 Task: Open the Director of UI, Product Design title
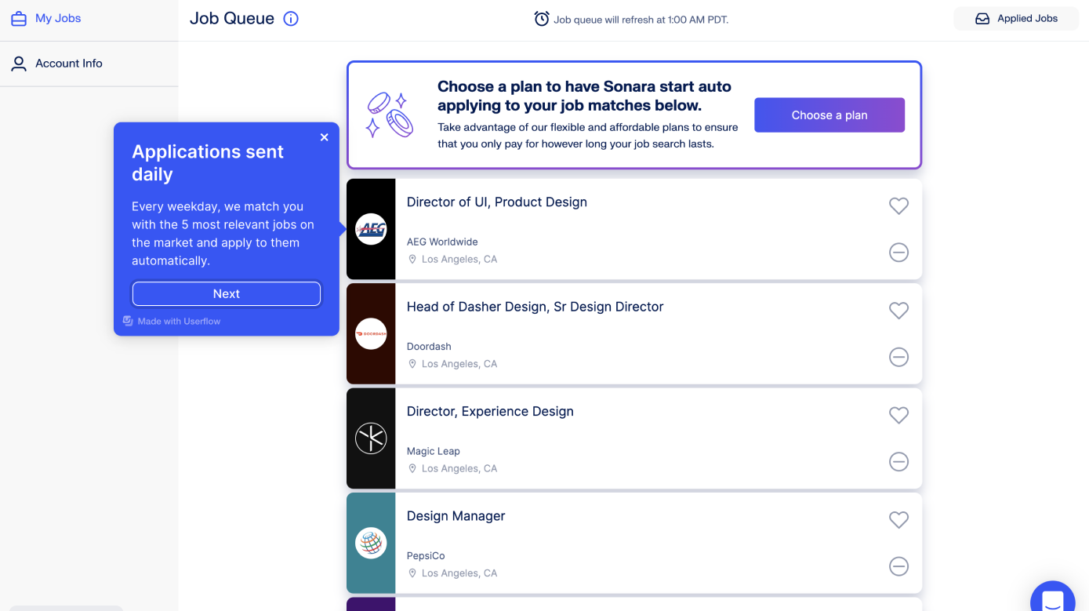497,202
